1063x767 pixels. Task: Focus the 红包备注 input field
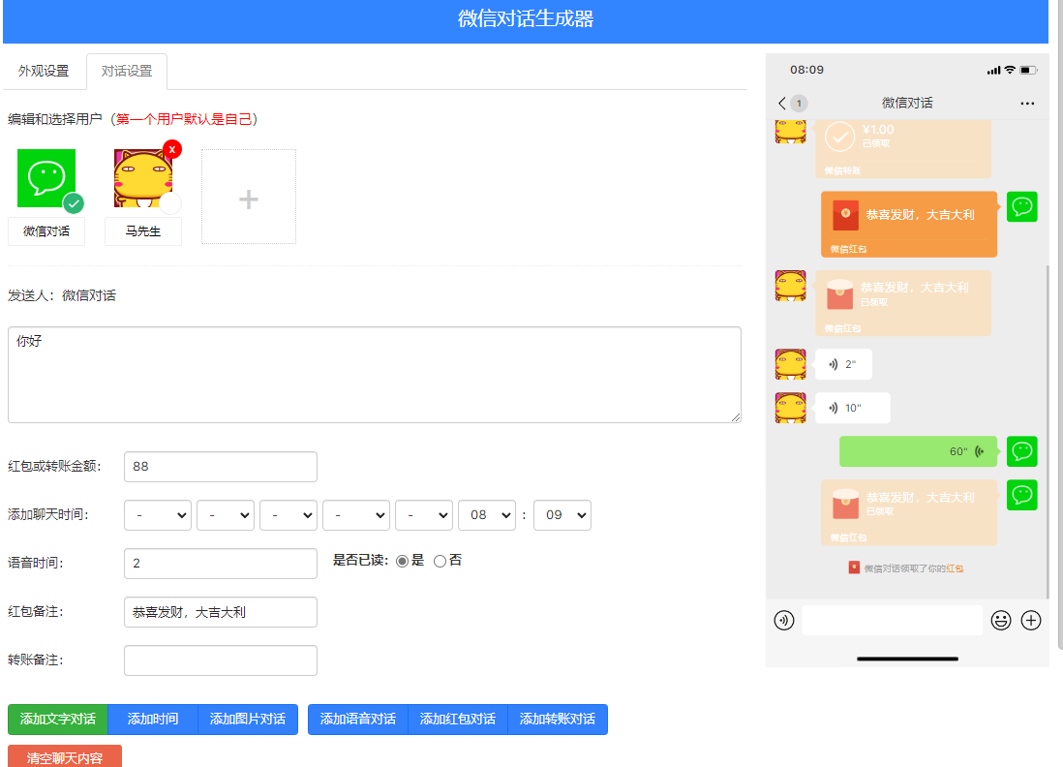[221, 612]
